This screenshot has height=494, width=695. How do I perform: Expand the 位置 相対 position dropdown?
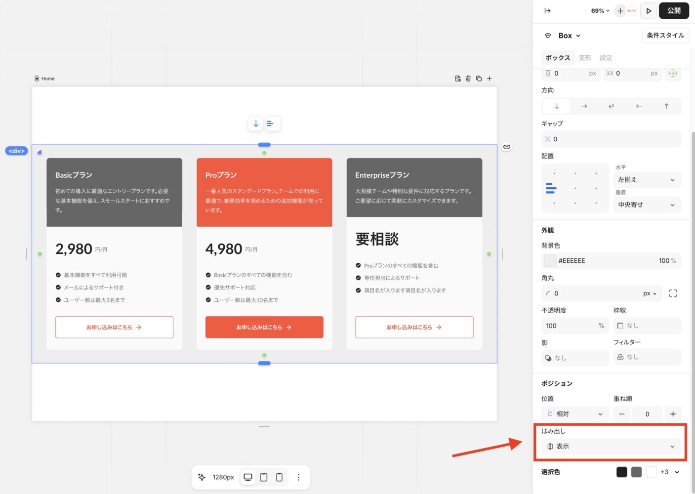[575, 414]
